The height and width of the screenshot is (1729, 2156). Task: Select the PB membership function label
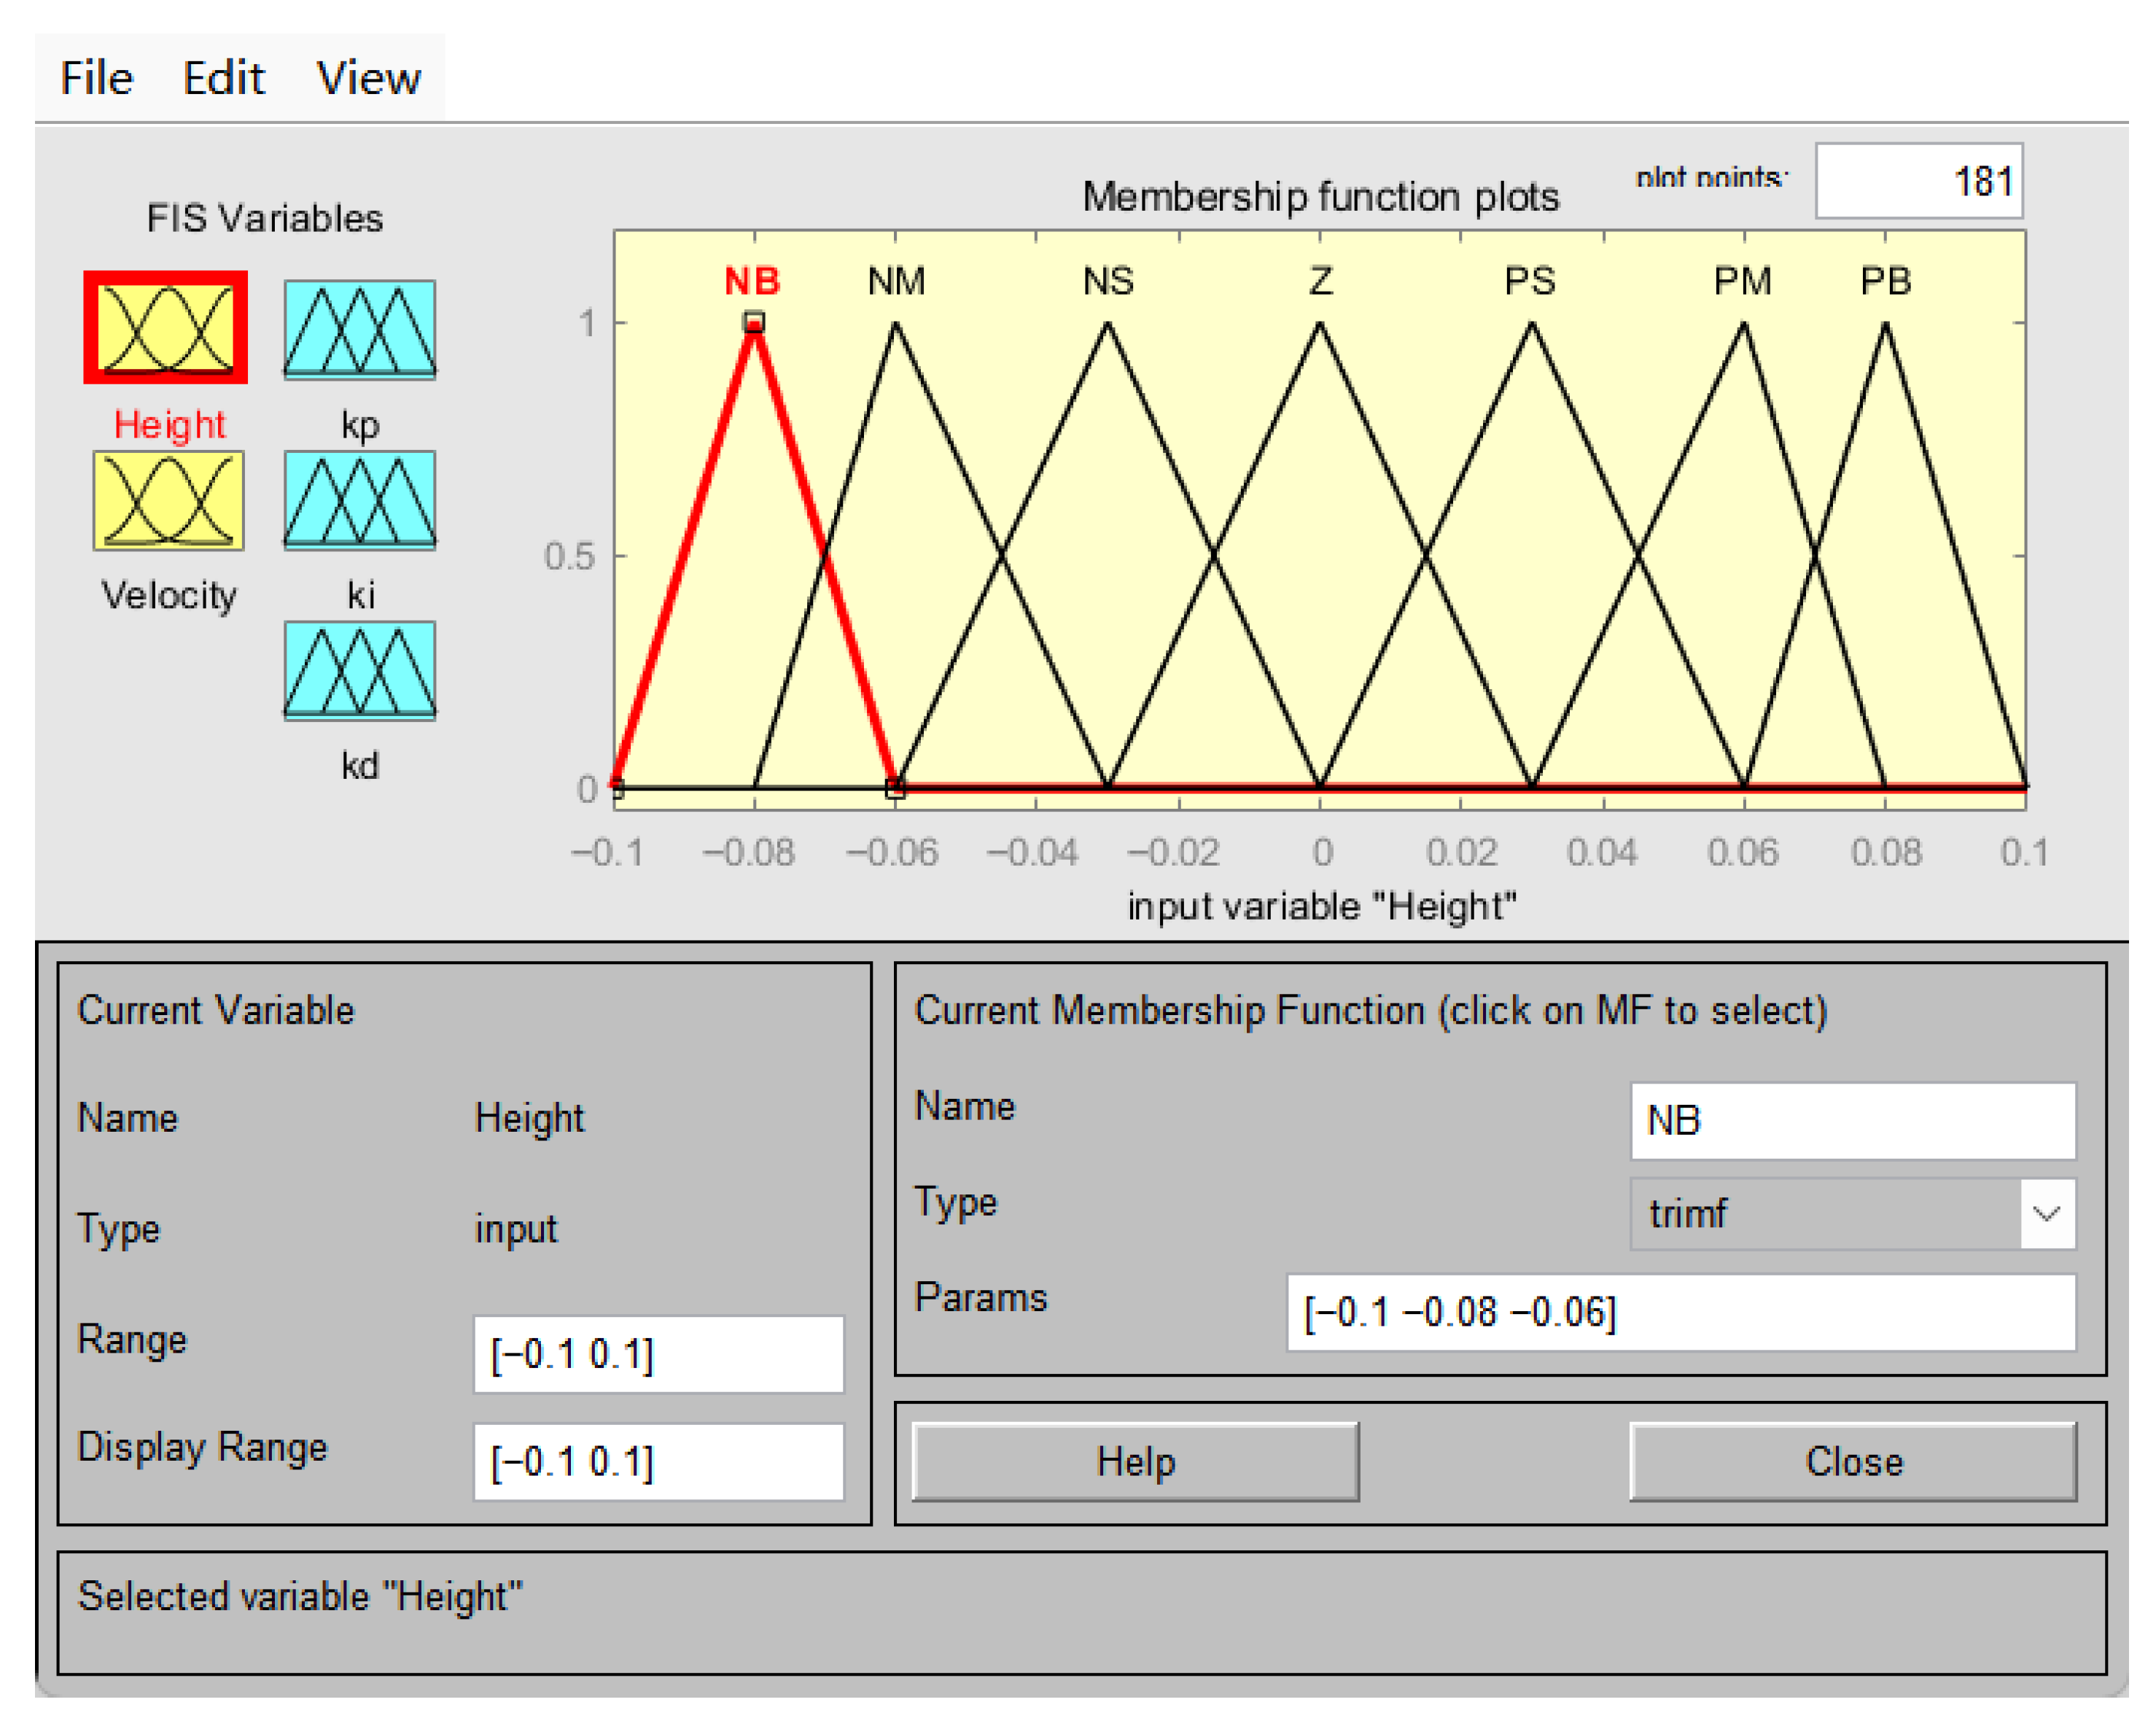[x=1885, y=281]
